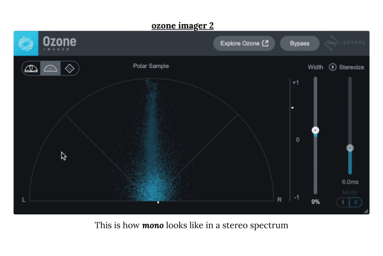This screenshot has width=383, height=256.
Task: Click the L channel label
Action: pyautogui.click(x=24, y=200)
